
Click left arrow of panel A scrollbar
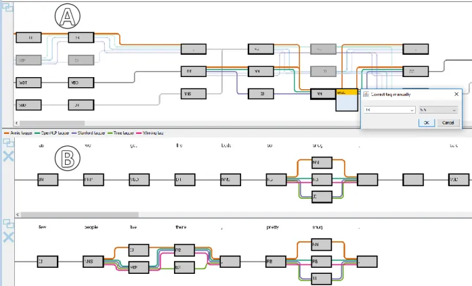pos(16,123)
